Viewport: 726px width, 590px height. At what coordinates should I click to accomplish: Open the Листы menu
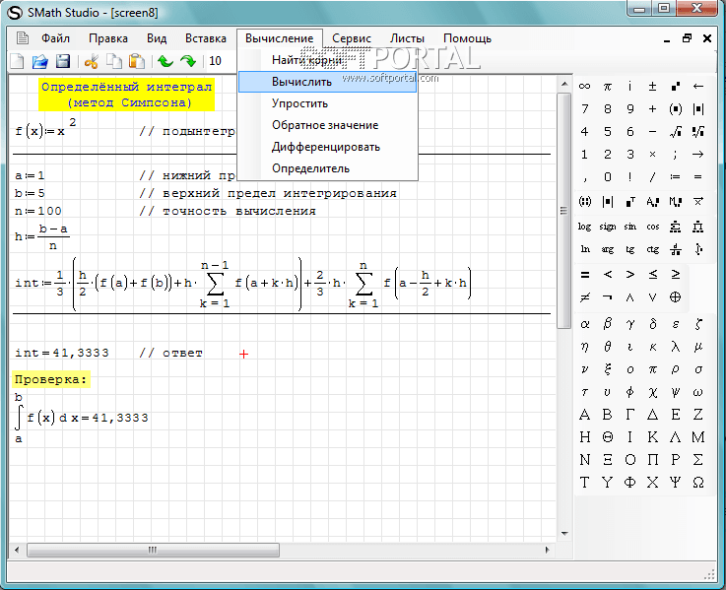(407, 38)
